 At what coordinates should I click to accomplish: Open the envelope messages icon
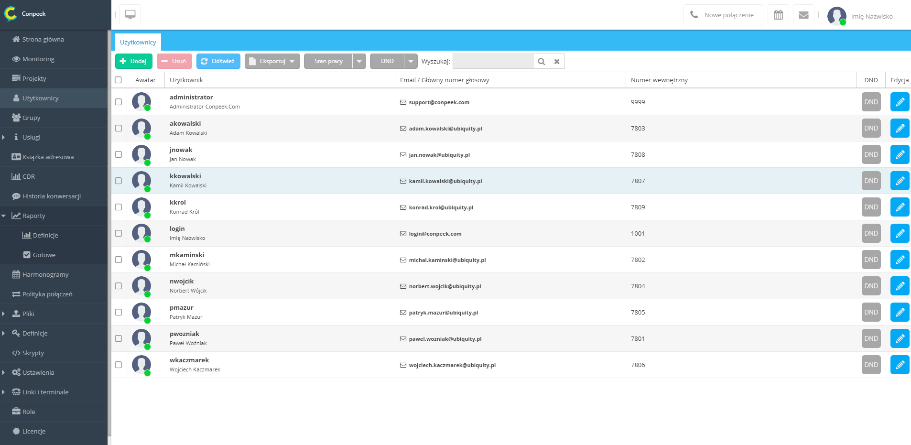(803, 15)
